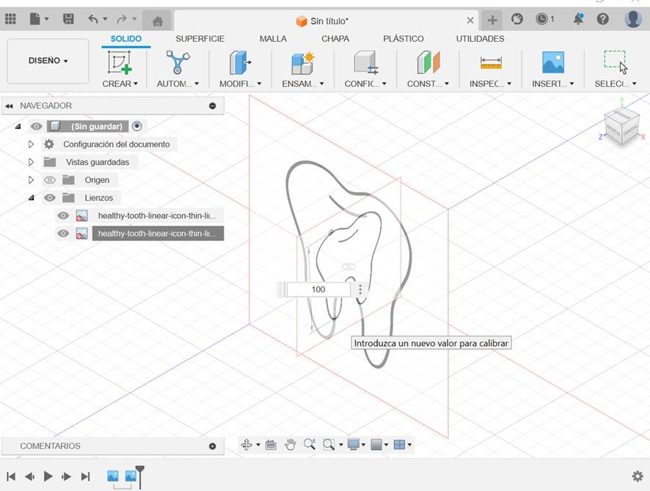The width and height of the screenshot is (650, 491).
Task: Switch to the PLÁSTICO tab
Action: pyautogui.click(x=403, y=39)
